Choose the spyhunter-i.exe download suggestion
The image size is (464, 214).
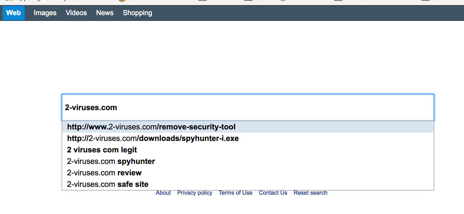(x=153, y=138)
